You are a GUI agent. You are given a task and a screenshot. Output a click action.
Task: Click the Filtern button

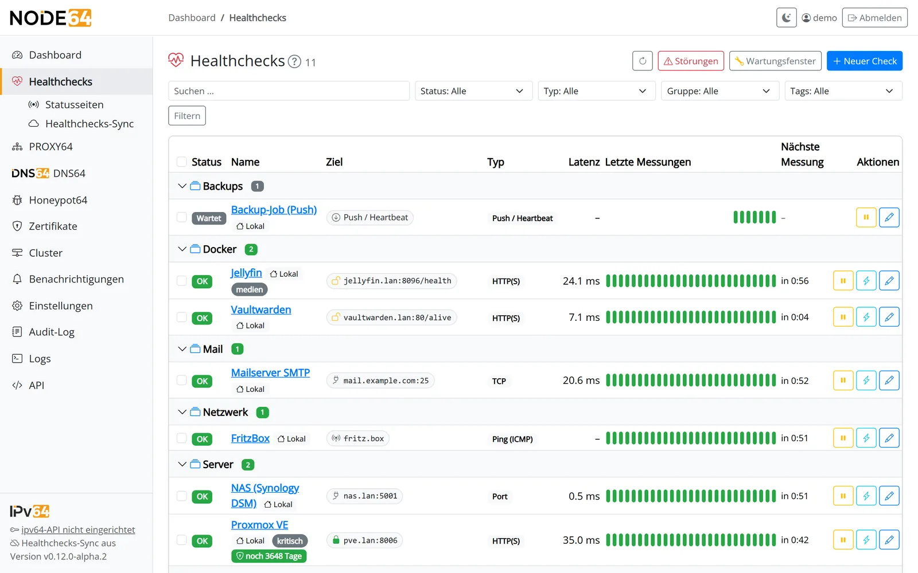pyautogui.click(x=187, y=116)
